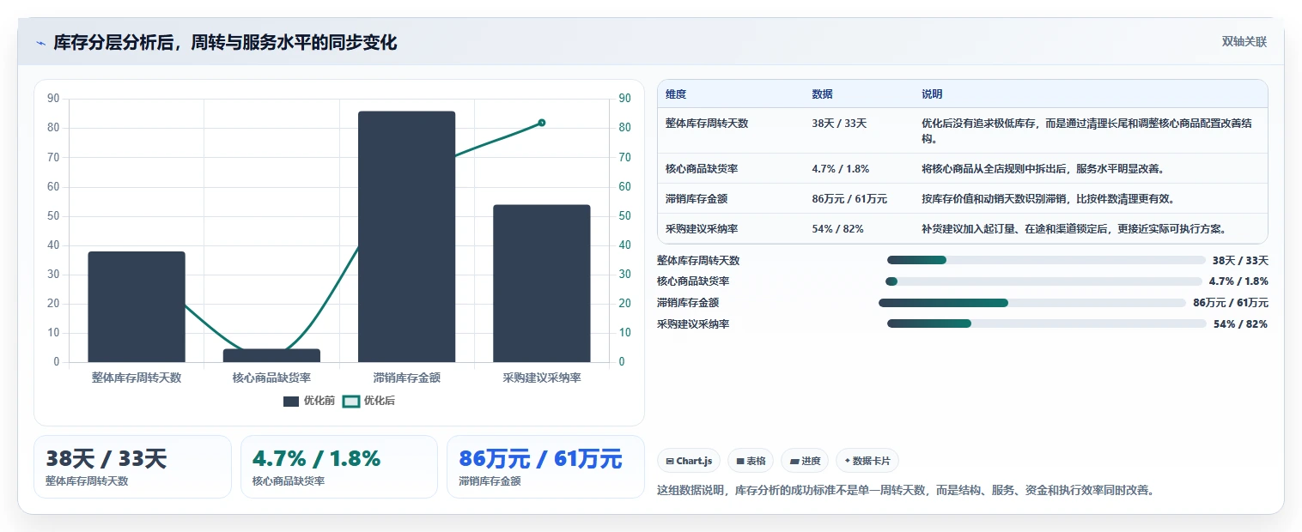Click the description starting 按库存价值和动销天数
The image size is (1302, 532).
click(1048, 199)
